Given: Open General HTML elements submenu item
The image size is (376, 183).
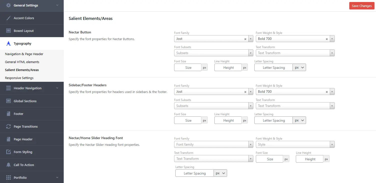Looking at the screenshot, I should click(x=22, y=62).
